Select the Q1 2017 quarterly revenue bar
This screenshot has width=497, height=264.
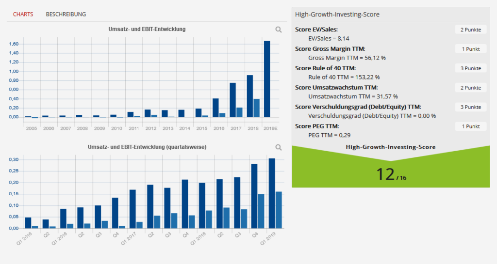point(133,209)
